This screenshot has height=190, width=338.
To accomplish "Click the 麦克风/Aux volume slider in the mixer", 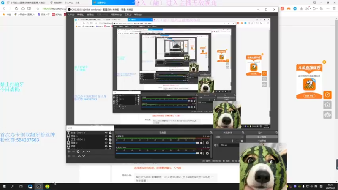I will point(157,153).
